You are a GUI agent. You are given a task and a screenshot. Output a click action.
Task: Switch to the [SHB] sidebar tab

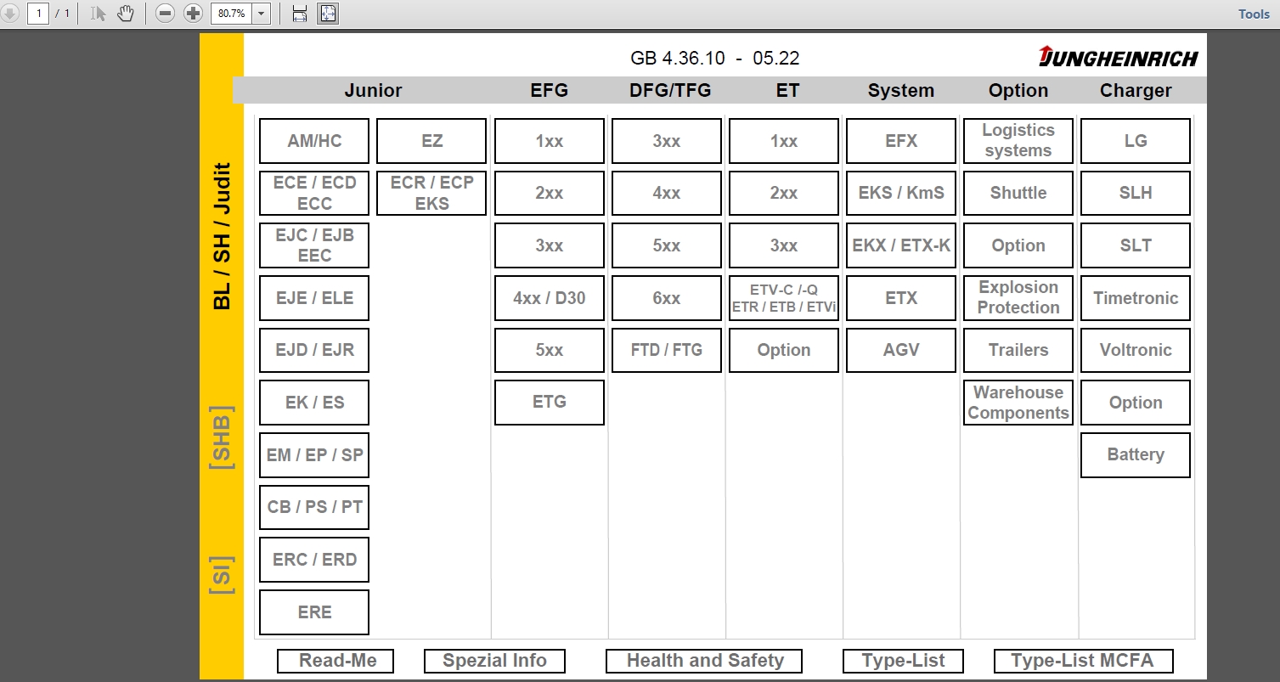(221, 437)
